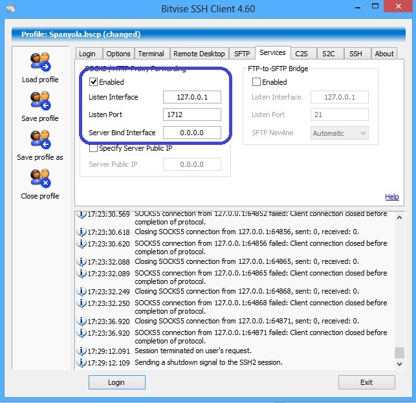Select the Session terminated on user's request entry
The height and width of the screenshot is (403, 416).
193,351
